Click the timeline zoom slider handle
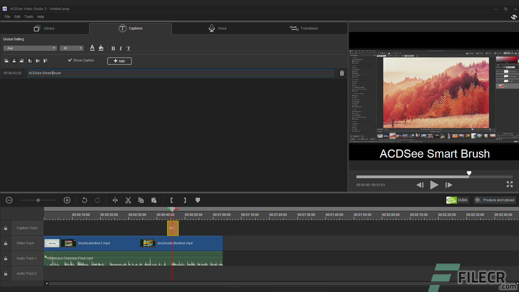519x292 pixels. [38, 200]
